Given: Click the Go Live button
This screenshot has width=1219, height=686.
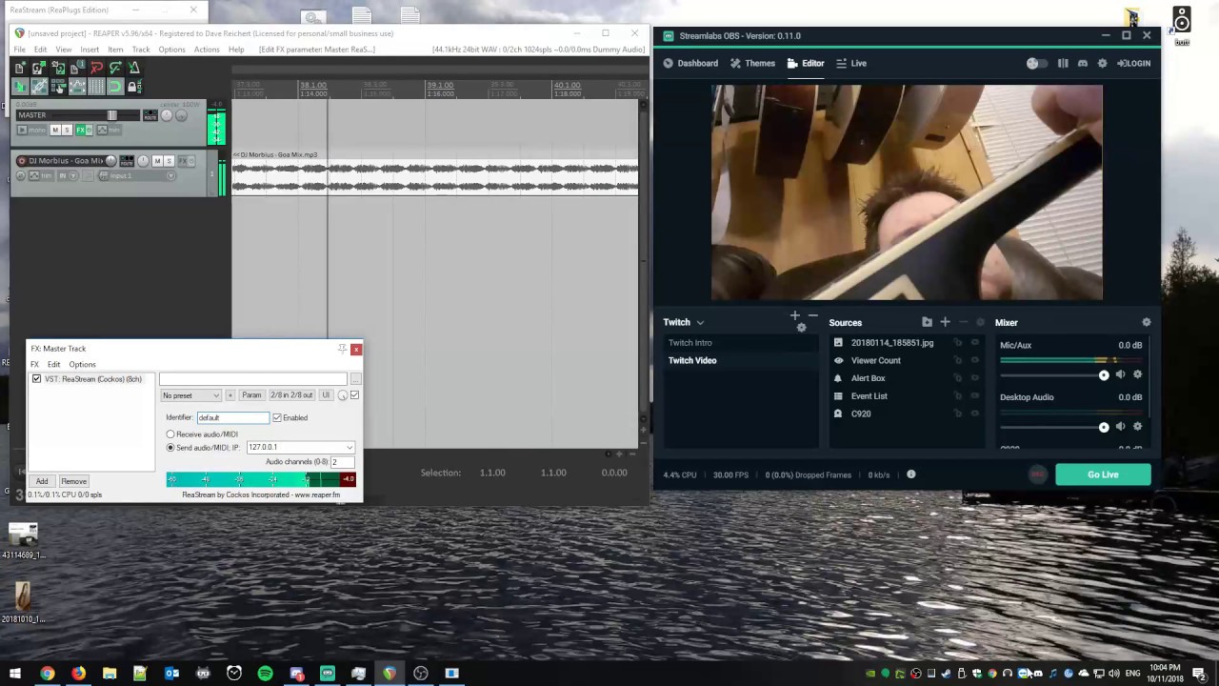Looking at the screenshot, I should coord(1103,474).
